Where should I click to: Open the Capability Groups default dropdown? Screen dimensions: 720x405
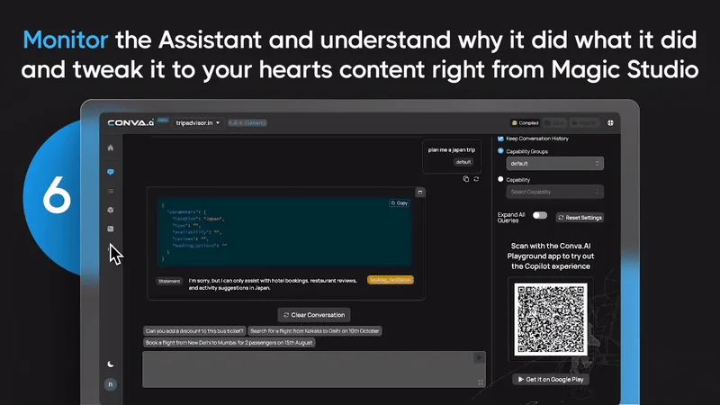point(554,164)
